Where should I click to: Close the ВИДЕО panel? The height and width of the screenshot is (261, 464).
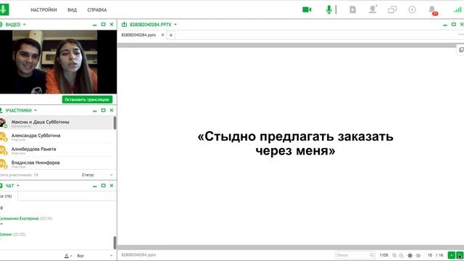pyautogui.click(x=112, y=25)
